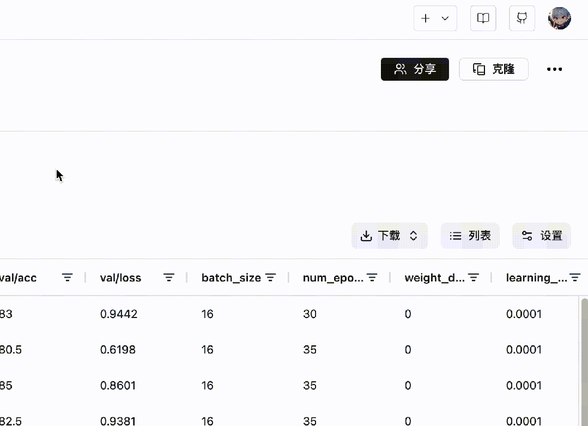Click the filter icon on batch_size column
This screenshot has height=426, width=588.
pyautogui.click(x=271, y=278)
